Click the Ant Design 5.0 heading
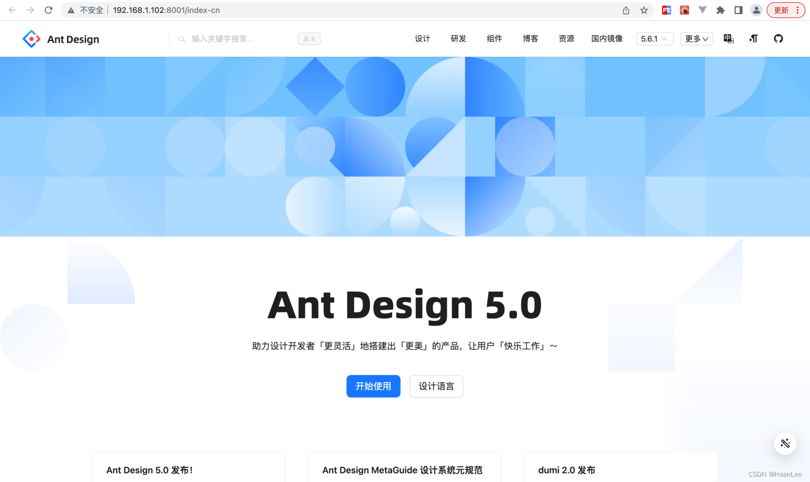 [x=405, y=305]
